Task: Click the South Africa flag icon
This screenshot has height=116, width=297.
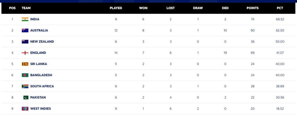Action: 25,86
